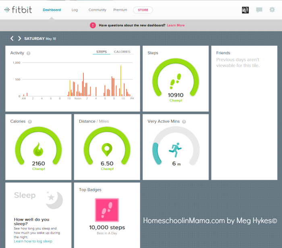This screenshot has height=248, width=282.
Task: Go to the Community tab
Action: pyautogui.click(x=97, y=10)
